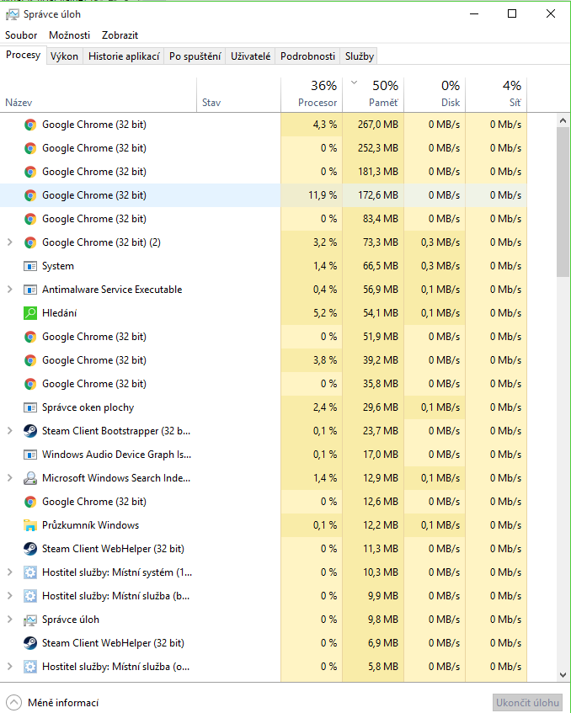This screenshot has width=571, height=713.
Task: Collapse view with Méně informací
Action: click(x=52, y=703)
